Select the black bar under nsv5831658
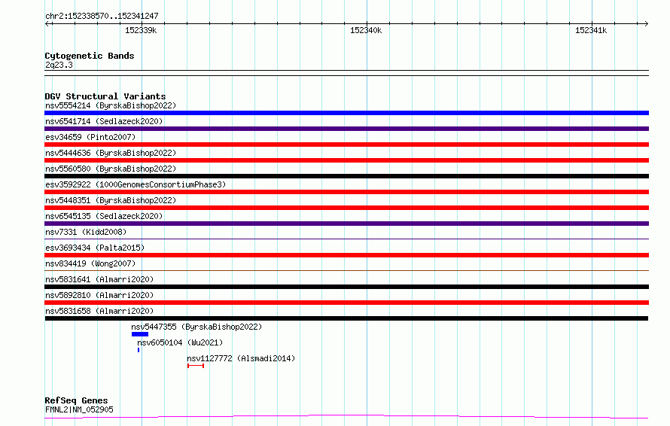This screenshot has height=426, width=670. tap(346, 318)
